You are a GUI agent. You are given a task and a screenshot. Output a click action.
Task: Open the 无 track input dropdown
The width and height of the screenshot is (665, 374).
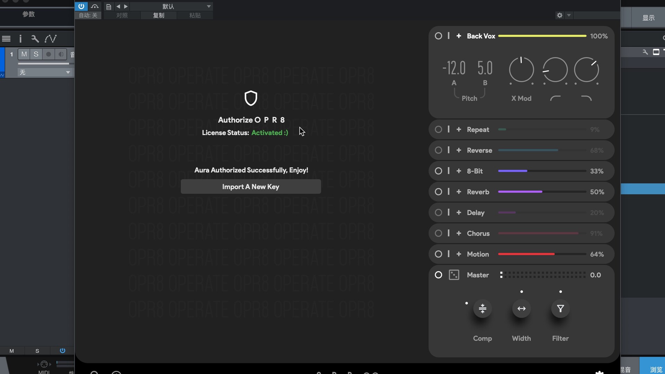(45, 72)
